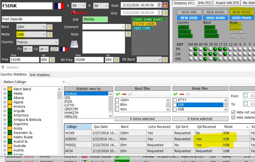Click the Statistics window title icon
The image size is (255, 162).
(3, 67)
